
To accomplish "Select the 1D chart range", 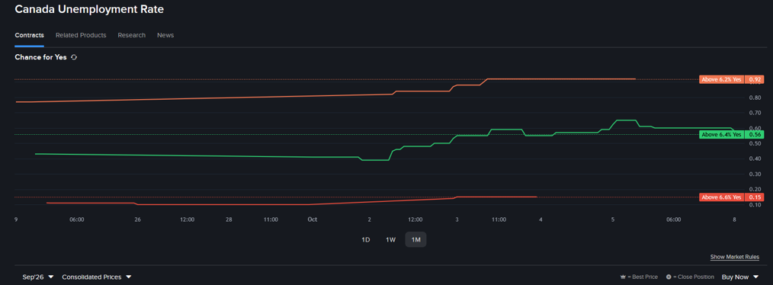I will (366, 239).
